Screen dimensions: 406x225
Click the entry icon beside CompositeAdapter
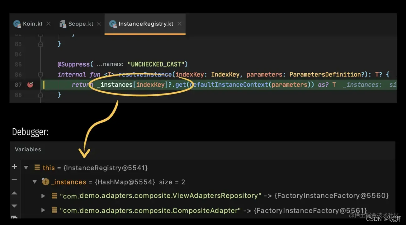(x=54, y=210)
